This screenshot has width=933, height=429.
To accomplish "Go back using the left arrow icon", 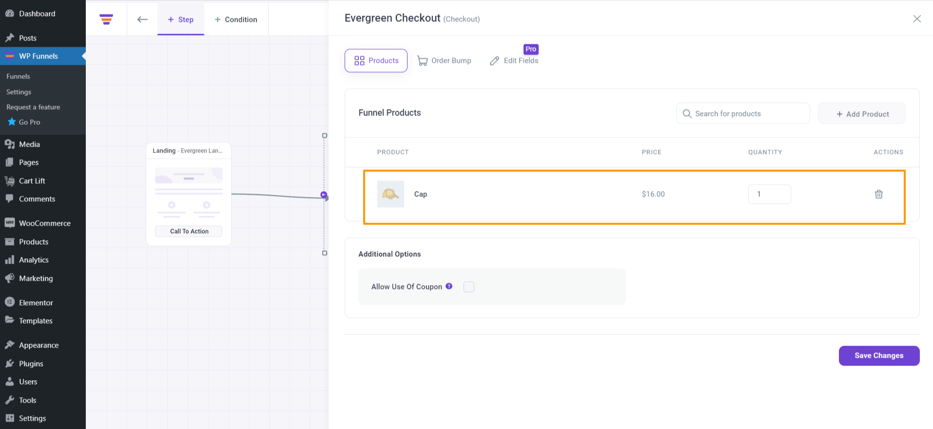I will coord(142,19).
